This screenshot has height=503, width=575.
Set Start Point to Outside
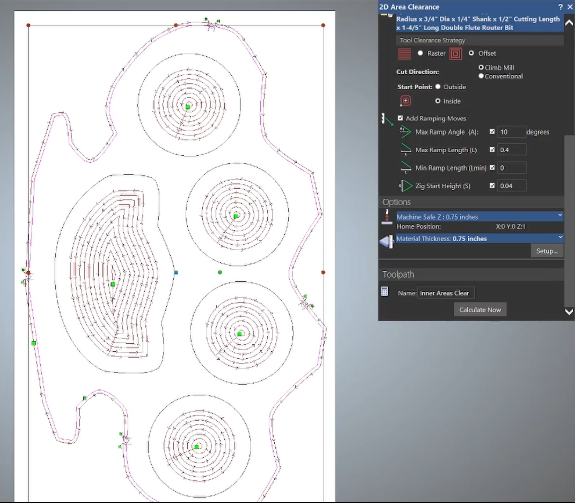[x=438, y=87]
